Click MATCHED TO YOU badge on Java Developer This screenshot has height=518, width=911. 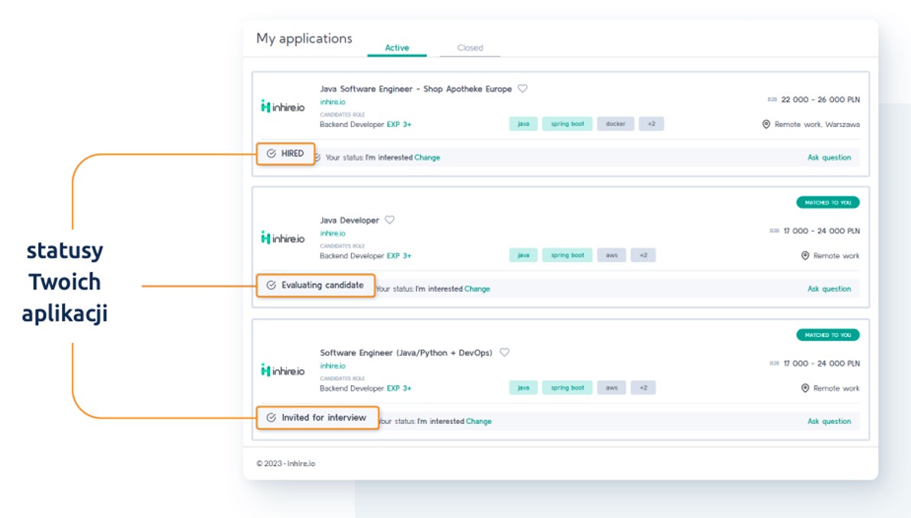pos(828,202)
